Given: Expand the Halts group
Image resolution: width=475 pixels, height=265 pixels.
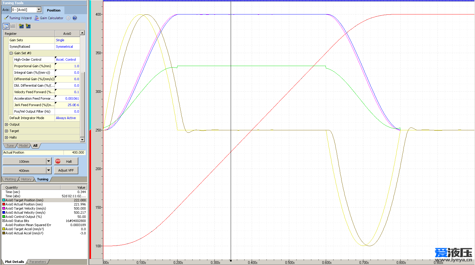Looking at the screenshot, I should [6, 137].
